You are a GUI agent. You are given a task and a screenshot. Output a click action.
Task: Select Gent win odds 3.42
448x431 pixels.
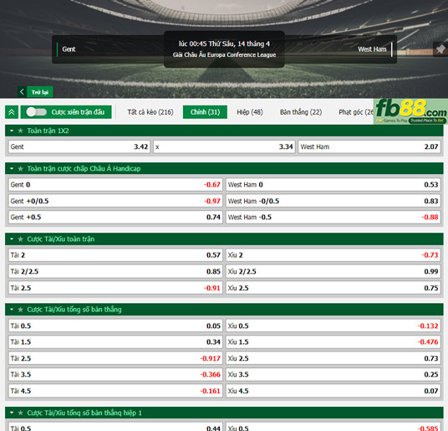pos(79,146)
